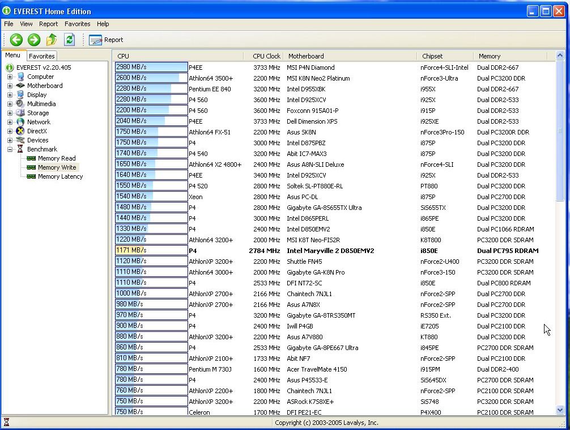Sort by the Memory column header
The height and width of the screenshot is (430, 570).
tap(511, 56)
